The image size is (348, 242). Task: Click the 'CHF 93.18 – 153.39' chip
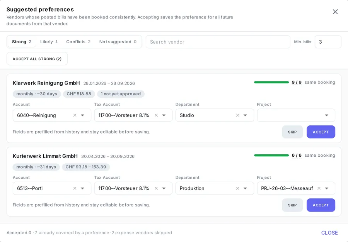click(86, 167)
